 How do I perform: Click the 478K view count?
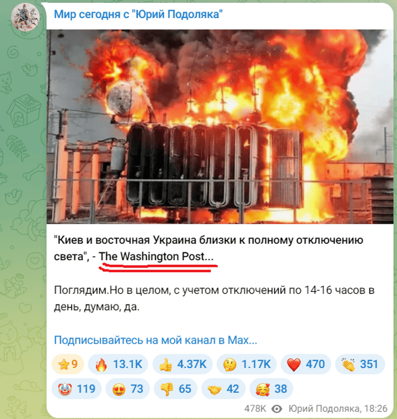pyautogui.click(x=255, y=409)
